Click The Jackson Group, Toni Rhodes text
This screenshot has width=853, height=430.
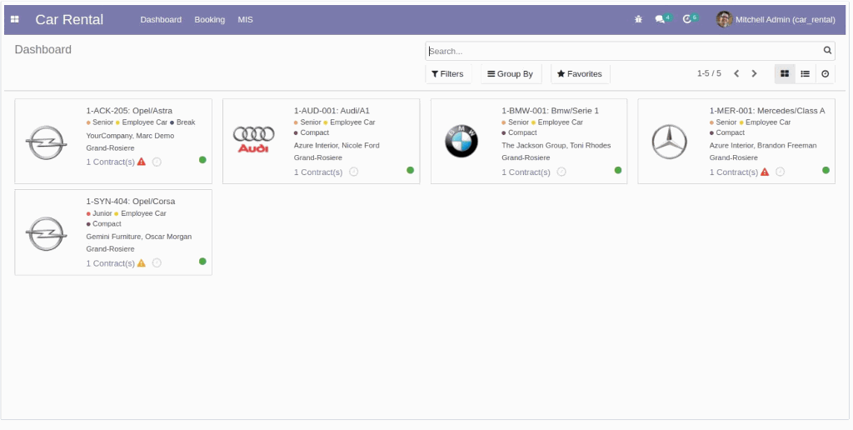(x=556, y=145)
